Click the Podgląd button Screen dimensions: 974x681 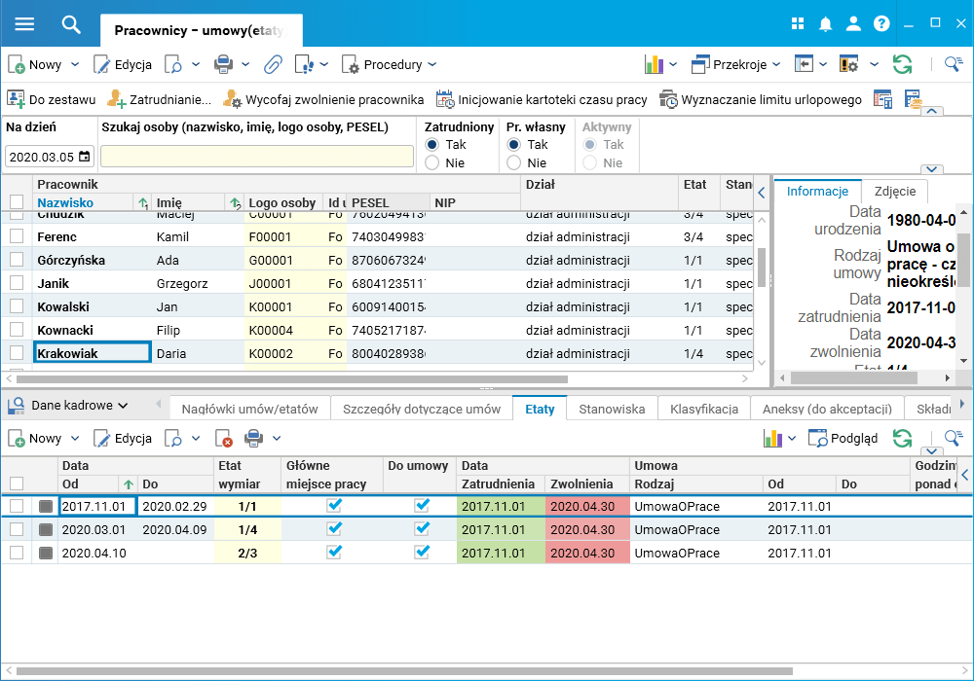point(843,439)
